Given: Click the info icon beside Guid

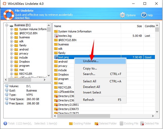Looking at the screenshot, I should 7,90.
